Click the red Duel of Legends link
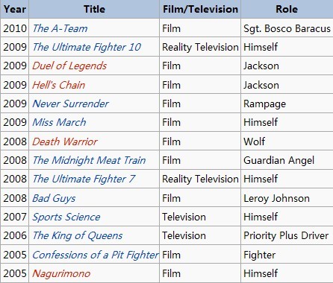The height and width of the screenshot is (283, 333). (69, 66)
